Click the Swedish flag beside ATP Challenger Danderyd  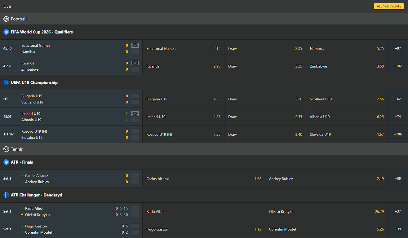pos(6,195)
